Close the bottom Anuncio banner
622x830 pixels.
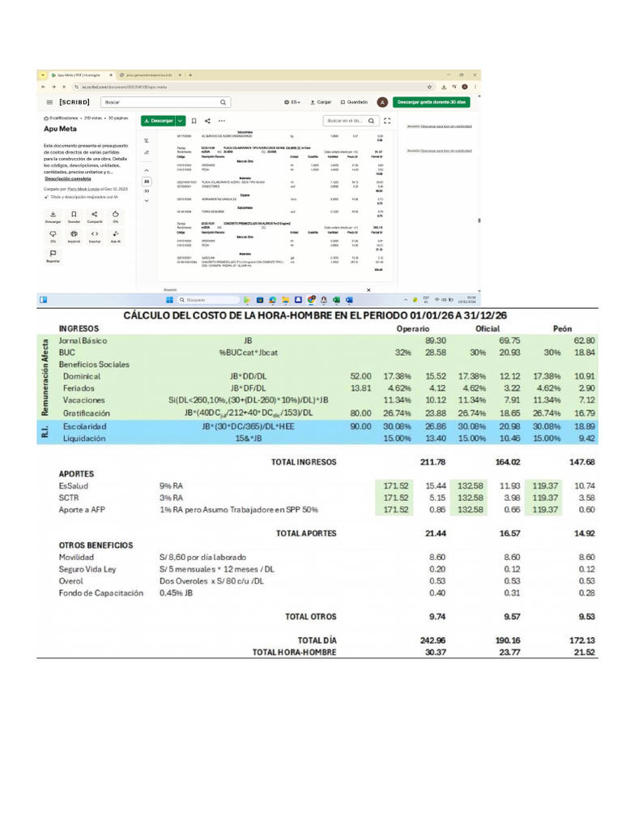[x=369, y=290]
